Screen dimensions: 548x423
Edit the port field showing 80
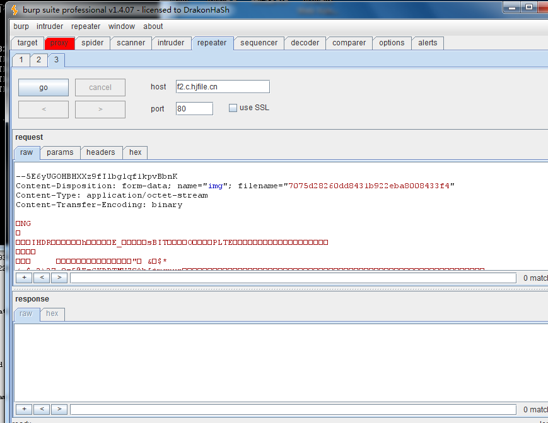click(194, 109)
